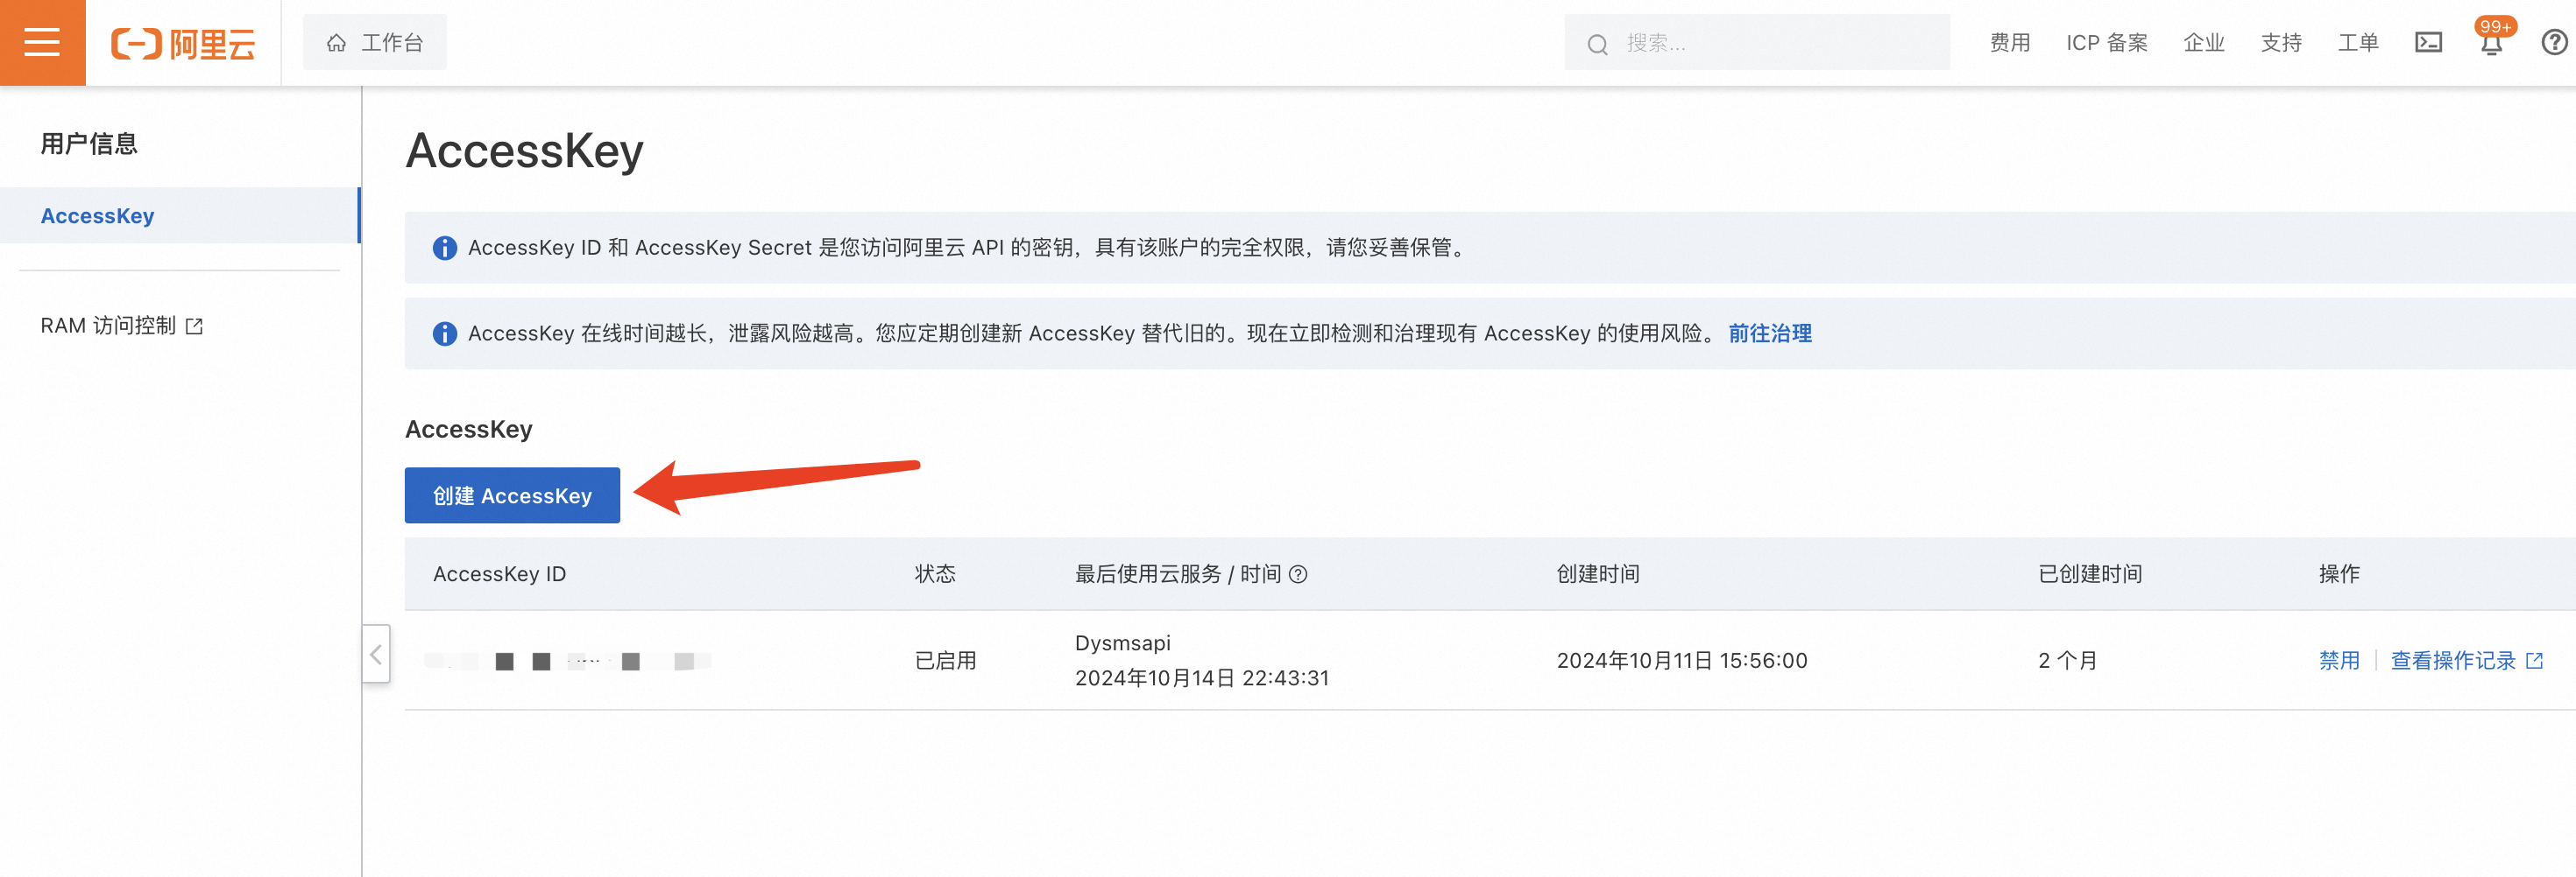Click the 创建 AccessKey button
The height and width of the screenshot is (877, 2576).
click(x=512, y=495)
